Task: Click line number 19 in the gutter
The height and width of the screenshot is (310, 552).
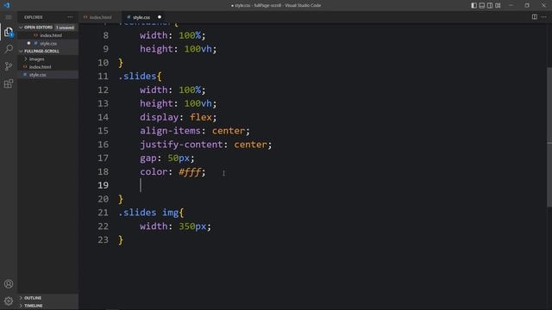Action: 103,185
